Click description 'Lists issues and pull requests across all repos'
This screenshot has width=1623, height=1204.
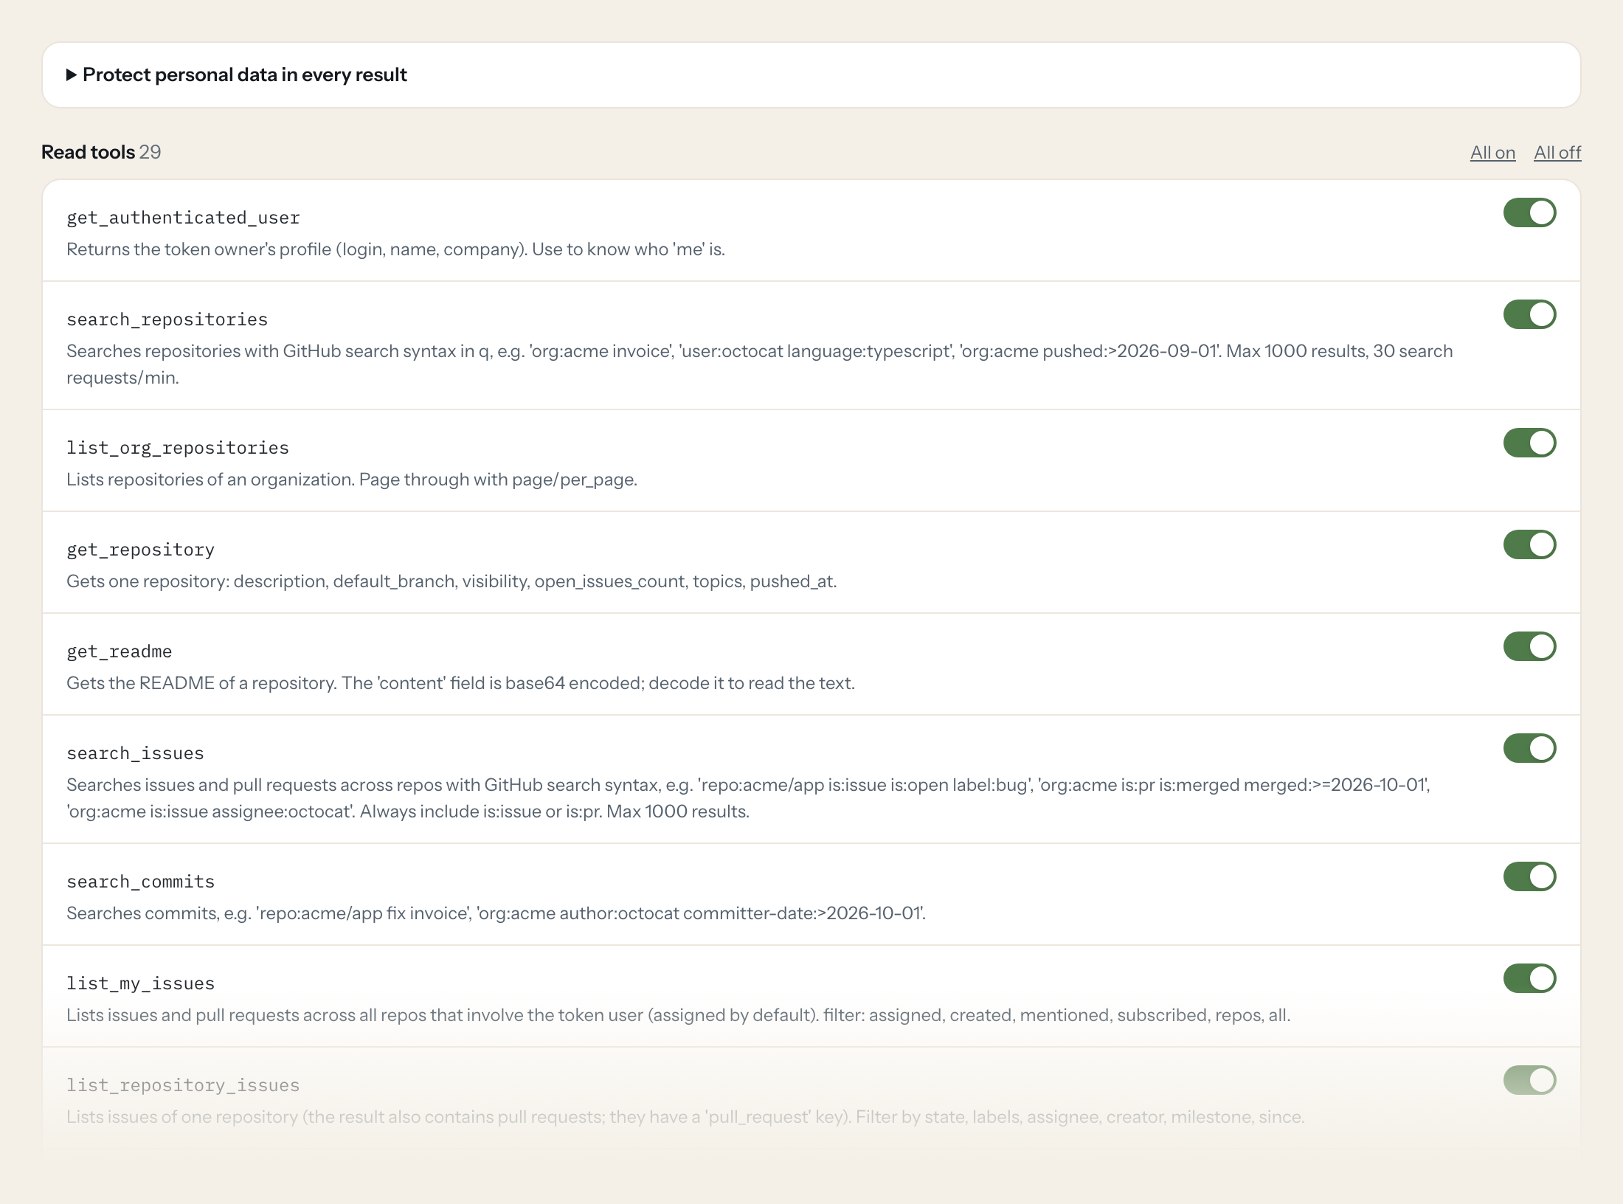678,1015
